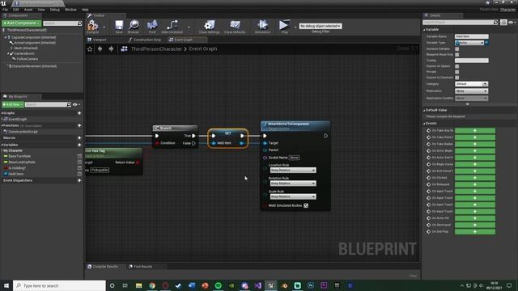
Task: Select the FollowCamera component
Action: tap(27, 59)
